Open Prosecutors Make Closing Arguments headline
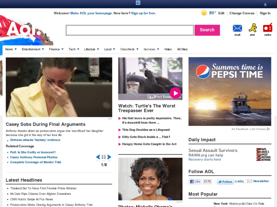The height and width of the screenshot is (207, 277). [x=51, y=205]
